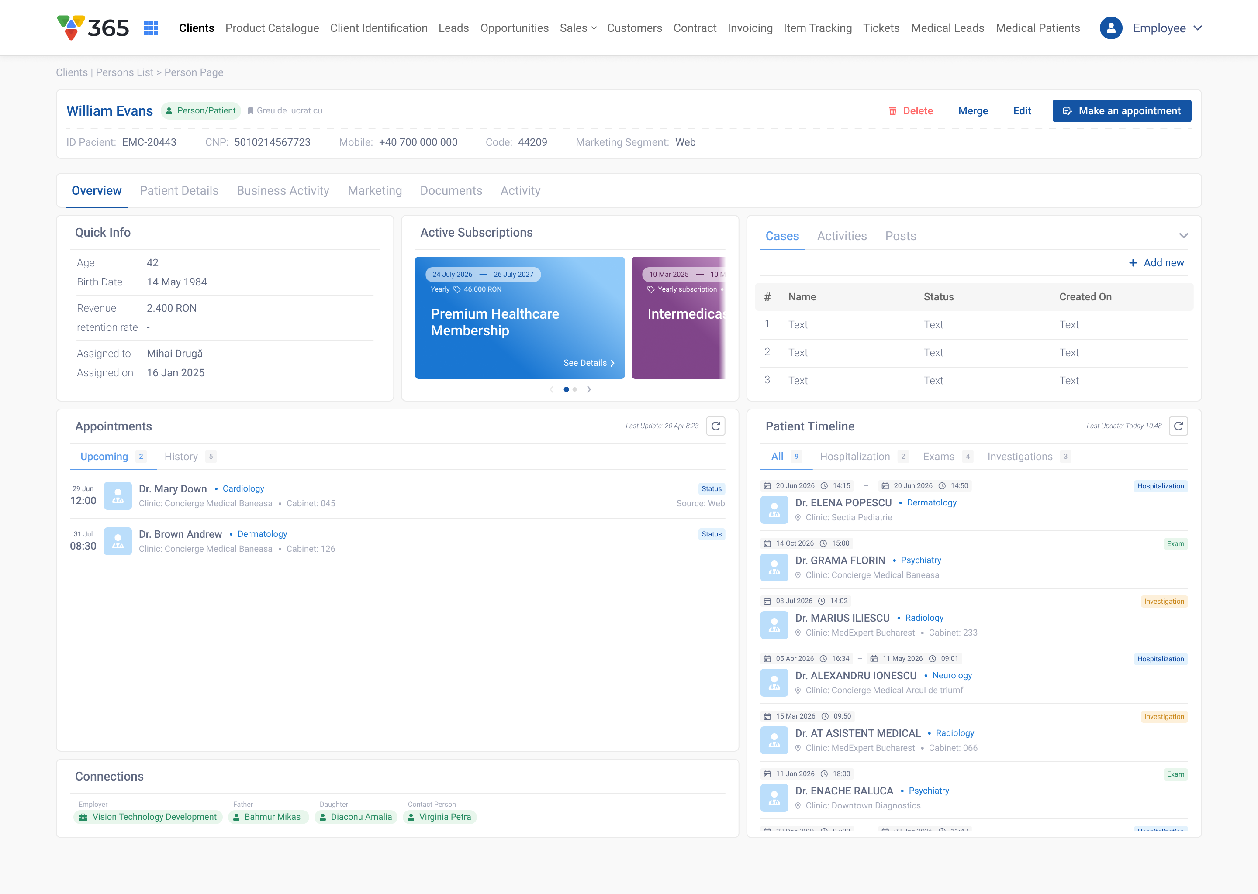Collapse the Cases panel chevron
The height and width of the screenshot is (894, 1258).
click(1183, 236)
